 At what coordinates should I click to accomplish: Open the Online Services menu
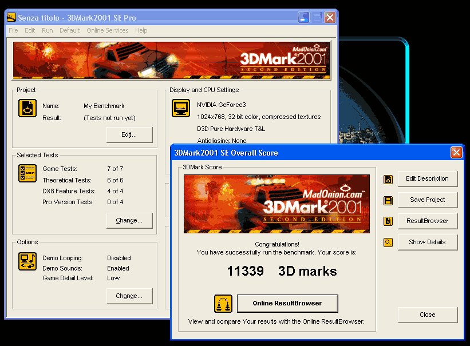pos(107,30)
